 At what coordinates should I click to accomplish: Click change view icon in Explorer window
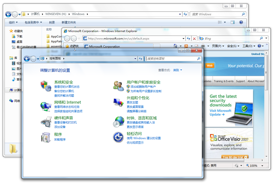[x=220, y=22]
